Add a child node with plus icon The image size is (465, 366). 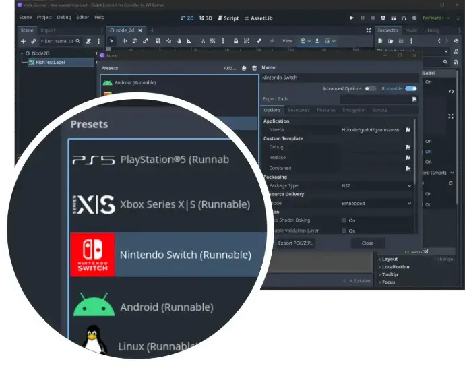tap(23, 41)
